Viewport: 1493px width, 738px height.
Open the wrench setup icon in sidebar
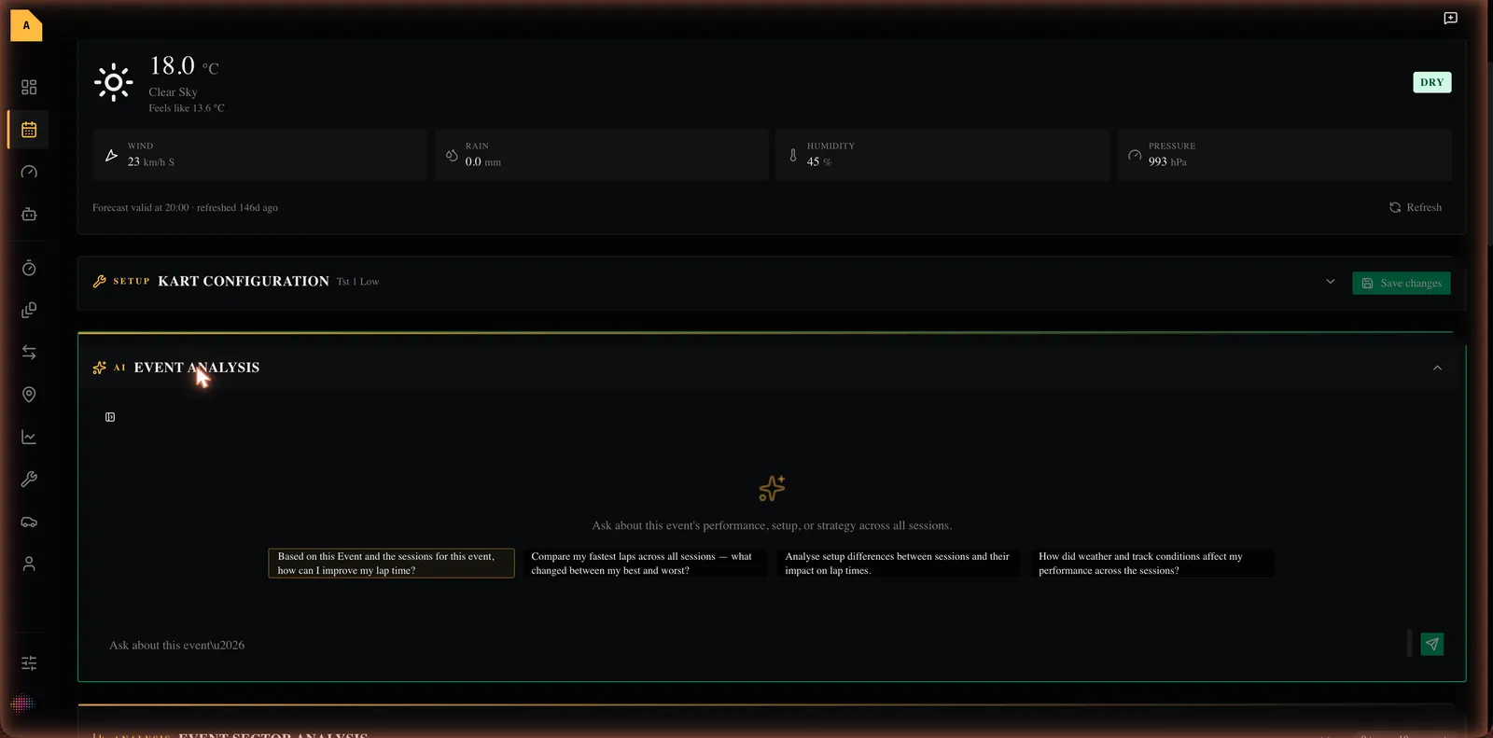pos(29,479)
